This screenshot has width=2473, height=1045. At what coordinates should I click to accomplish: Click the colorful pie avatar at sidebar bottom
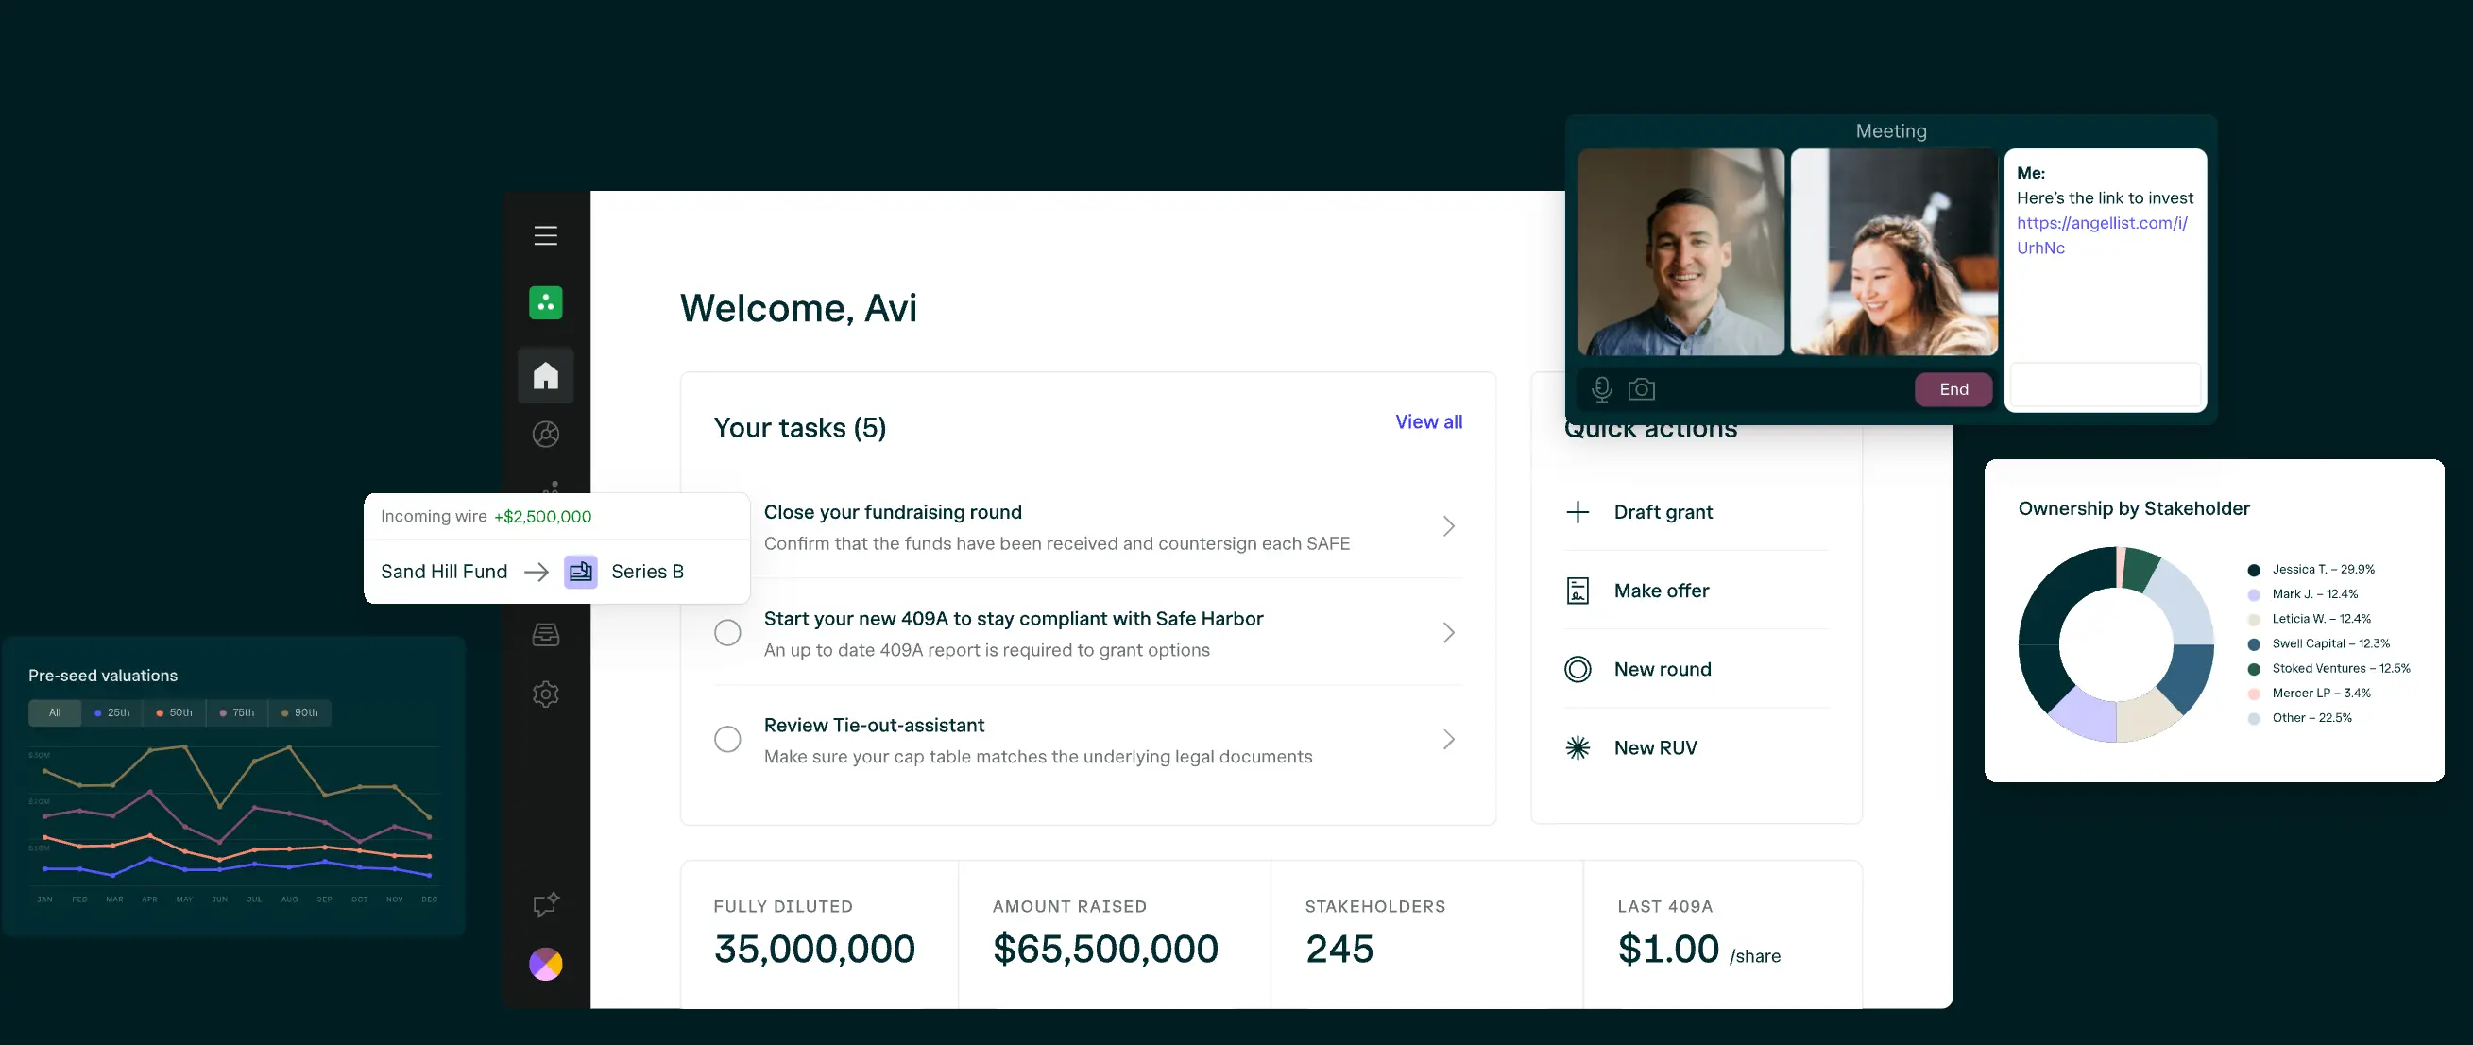click(545, 964)
